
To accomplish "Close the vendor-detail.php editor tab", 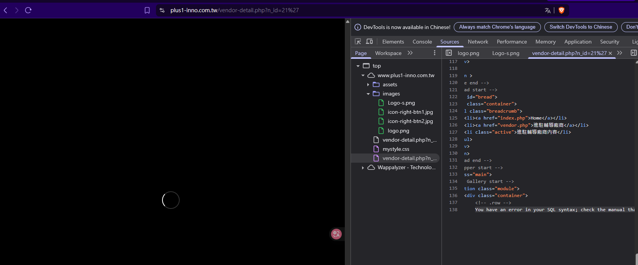I will [x=610, y=53].
